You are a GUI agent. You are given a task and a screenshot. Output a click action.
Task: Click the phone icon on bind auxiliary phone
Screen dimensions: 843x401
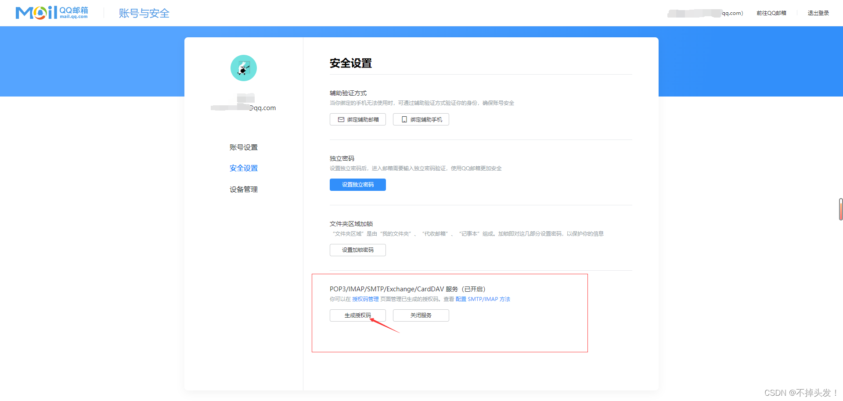[x=404, y=119]
